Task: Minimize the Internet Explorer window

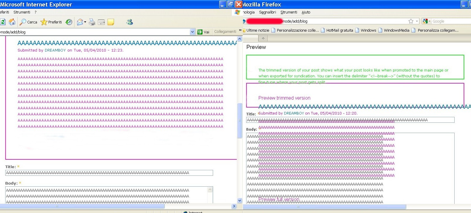Action: 223,4
